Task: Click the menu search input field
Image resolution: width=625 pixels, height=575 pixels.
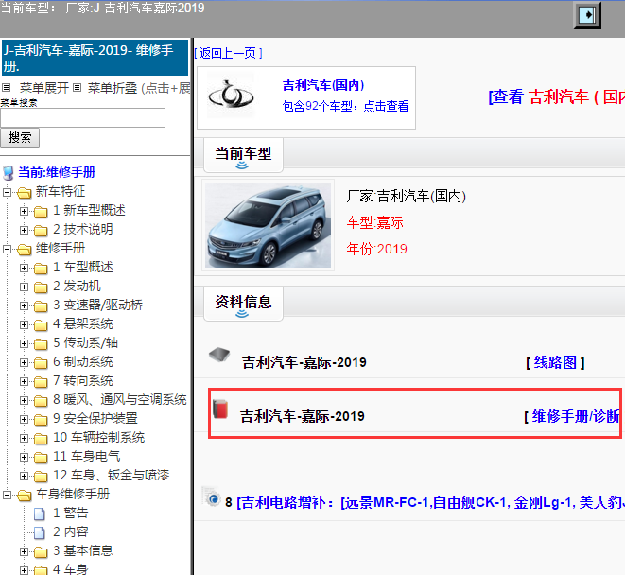Action: click(83, 117)
